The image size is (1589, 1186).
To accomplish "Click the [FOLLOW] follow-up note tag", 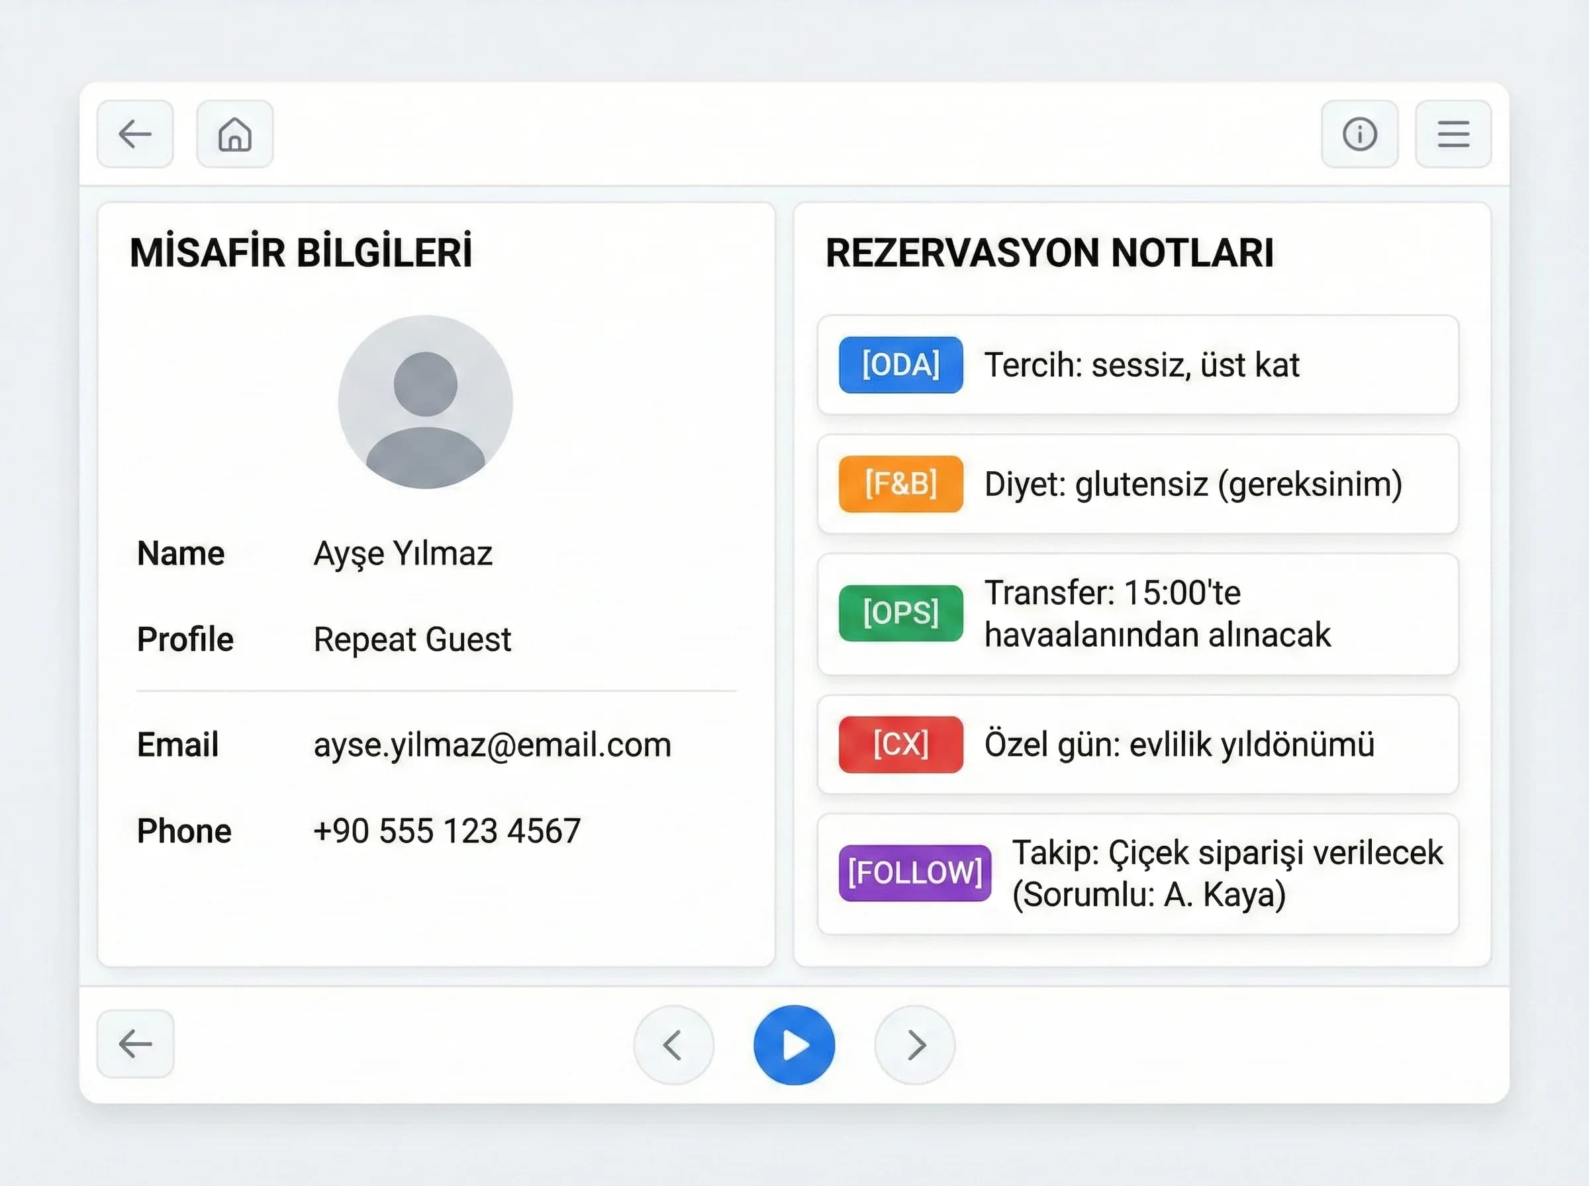I will [914, 872].
